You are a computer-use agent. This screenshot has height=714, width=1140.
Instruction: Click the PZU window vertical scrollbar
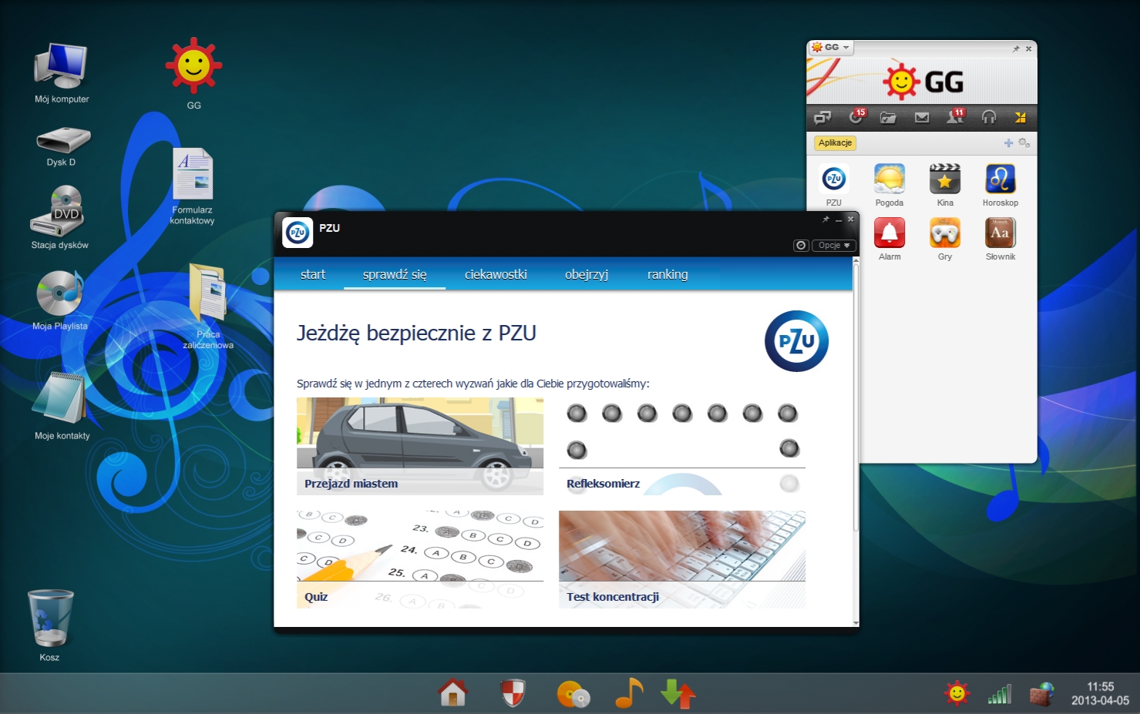click(x=856, y=401)
